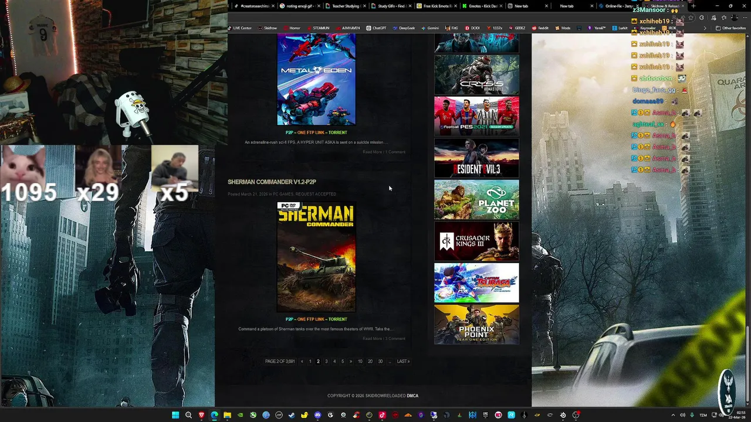Open the DMCA link in the footer
This screenshot has height=422, width=751.
[x=412, y=396]
